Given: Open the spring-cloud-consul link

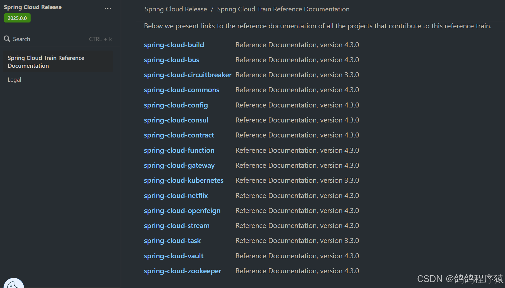Looking at the screenshot, I should point(176,120).
